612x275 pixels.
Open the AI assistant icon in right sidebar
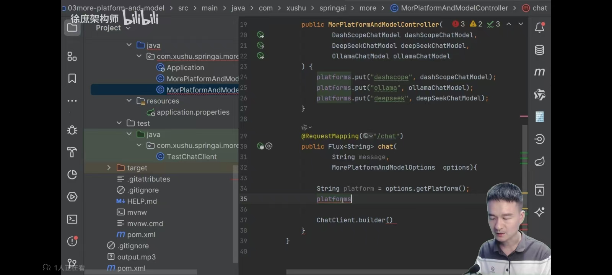[540, 94]
